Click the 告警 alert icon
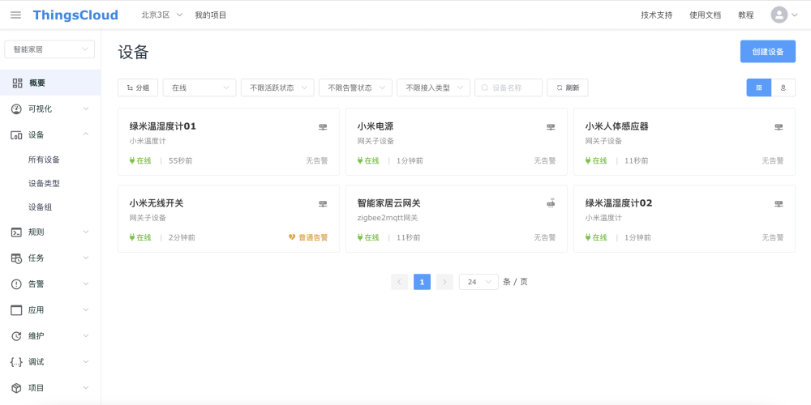Screen dimensions: 811x405 pos(16,284)
